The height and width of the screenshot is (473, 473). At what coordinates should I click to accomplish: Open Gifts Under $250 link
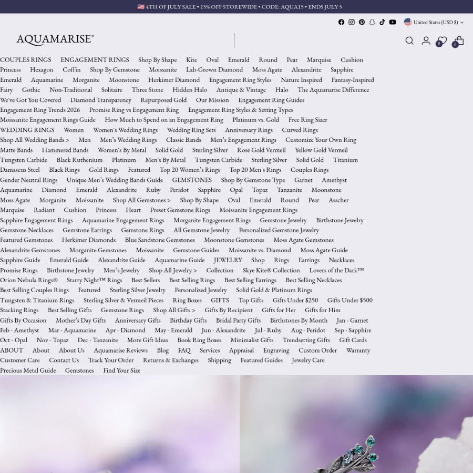295,300
